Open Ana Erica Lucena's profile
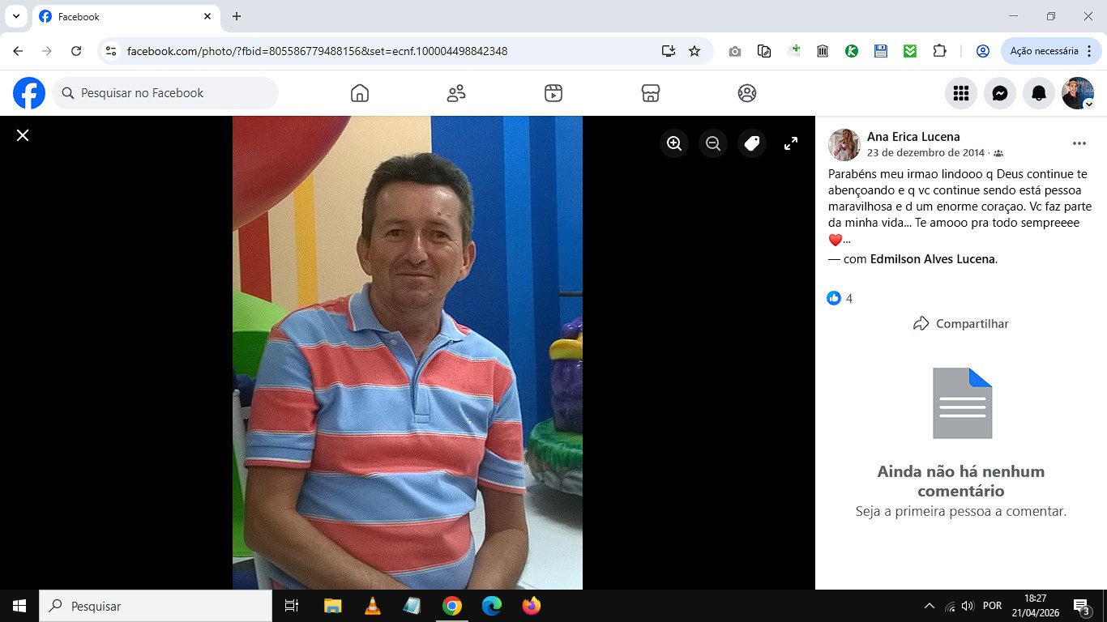Viewport: 1107px width, 622px height. pos(913,137)
